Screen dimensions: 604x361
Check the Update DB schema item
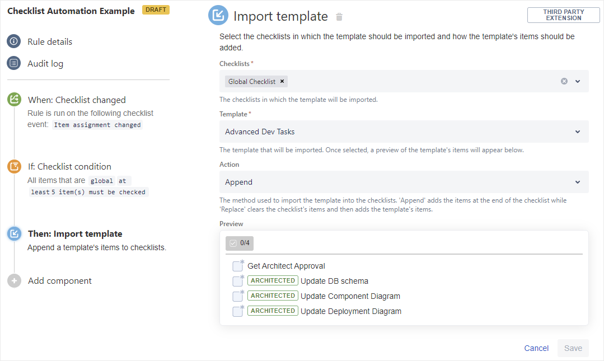click(238, 281)
